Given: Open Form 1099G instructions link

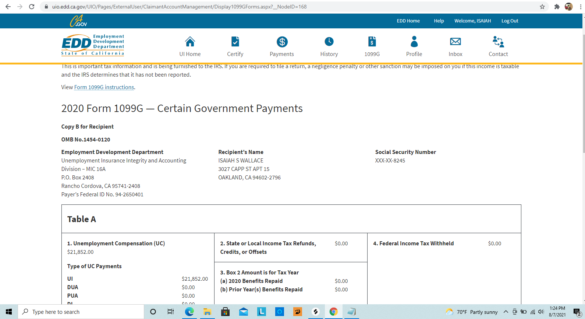Looking at the screenshot, I should pyautogui.click(x=104, y=87).
